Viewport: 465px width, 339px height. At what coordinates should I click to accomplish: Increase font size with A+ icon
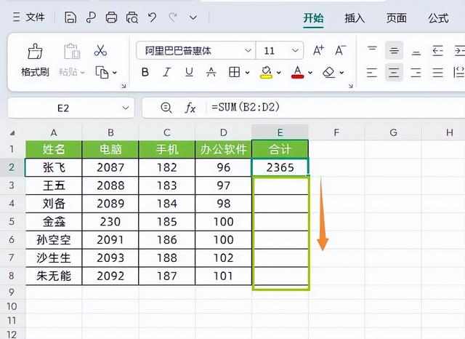319,50
